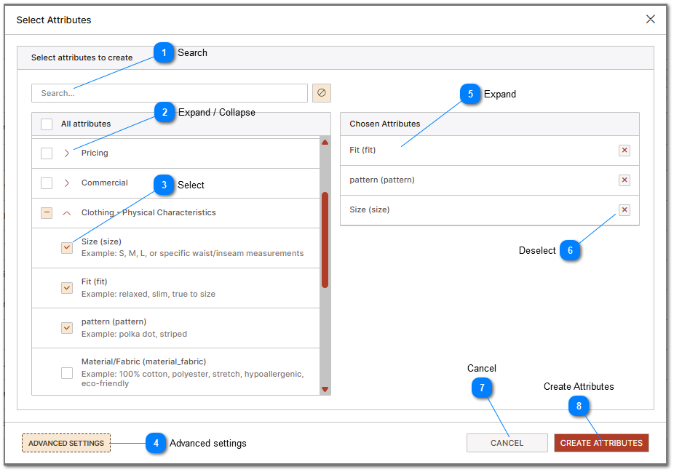Screen dimensions: 674x472
Task: Uncheck the Size (size) checkbox
Action: pos(67,247)
